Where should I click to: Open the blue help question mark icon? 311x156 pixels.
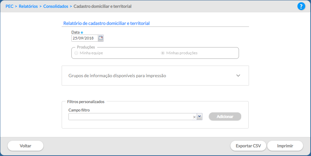pos(301,6)
